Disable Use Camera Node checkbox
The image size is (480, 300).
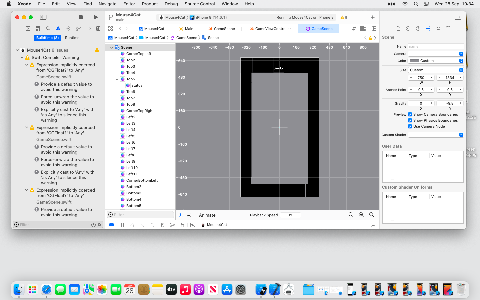410,126
